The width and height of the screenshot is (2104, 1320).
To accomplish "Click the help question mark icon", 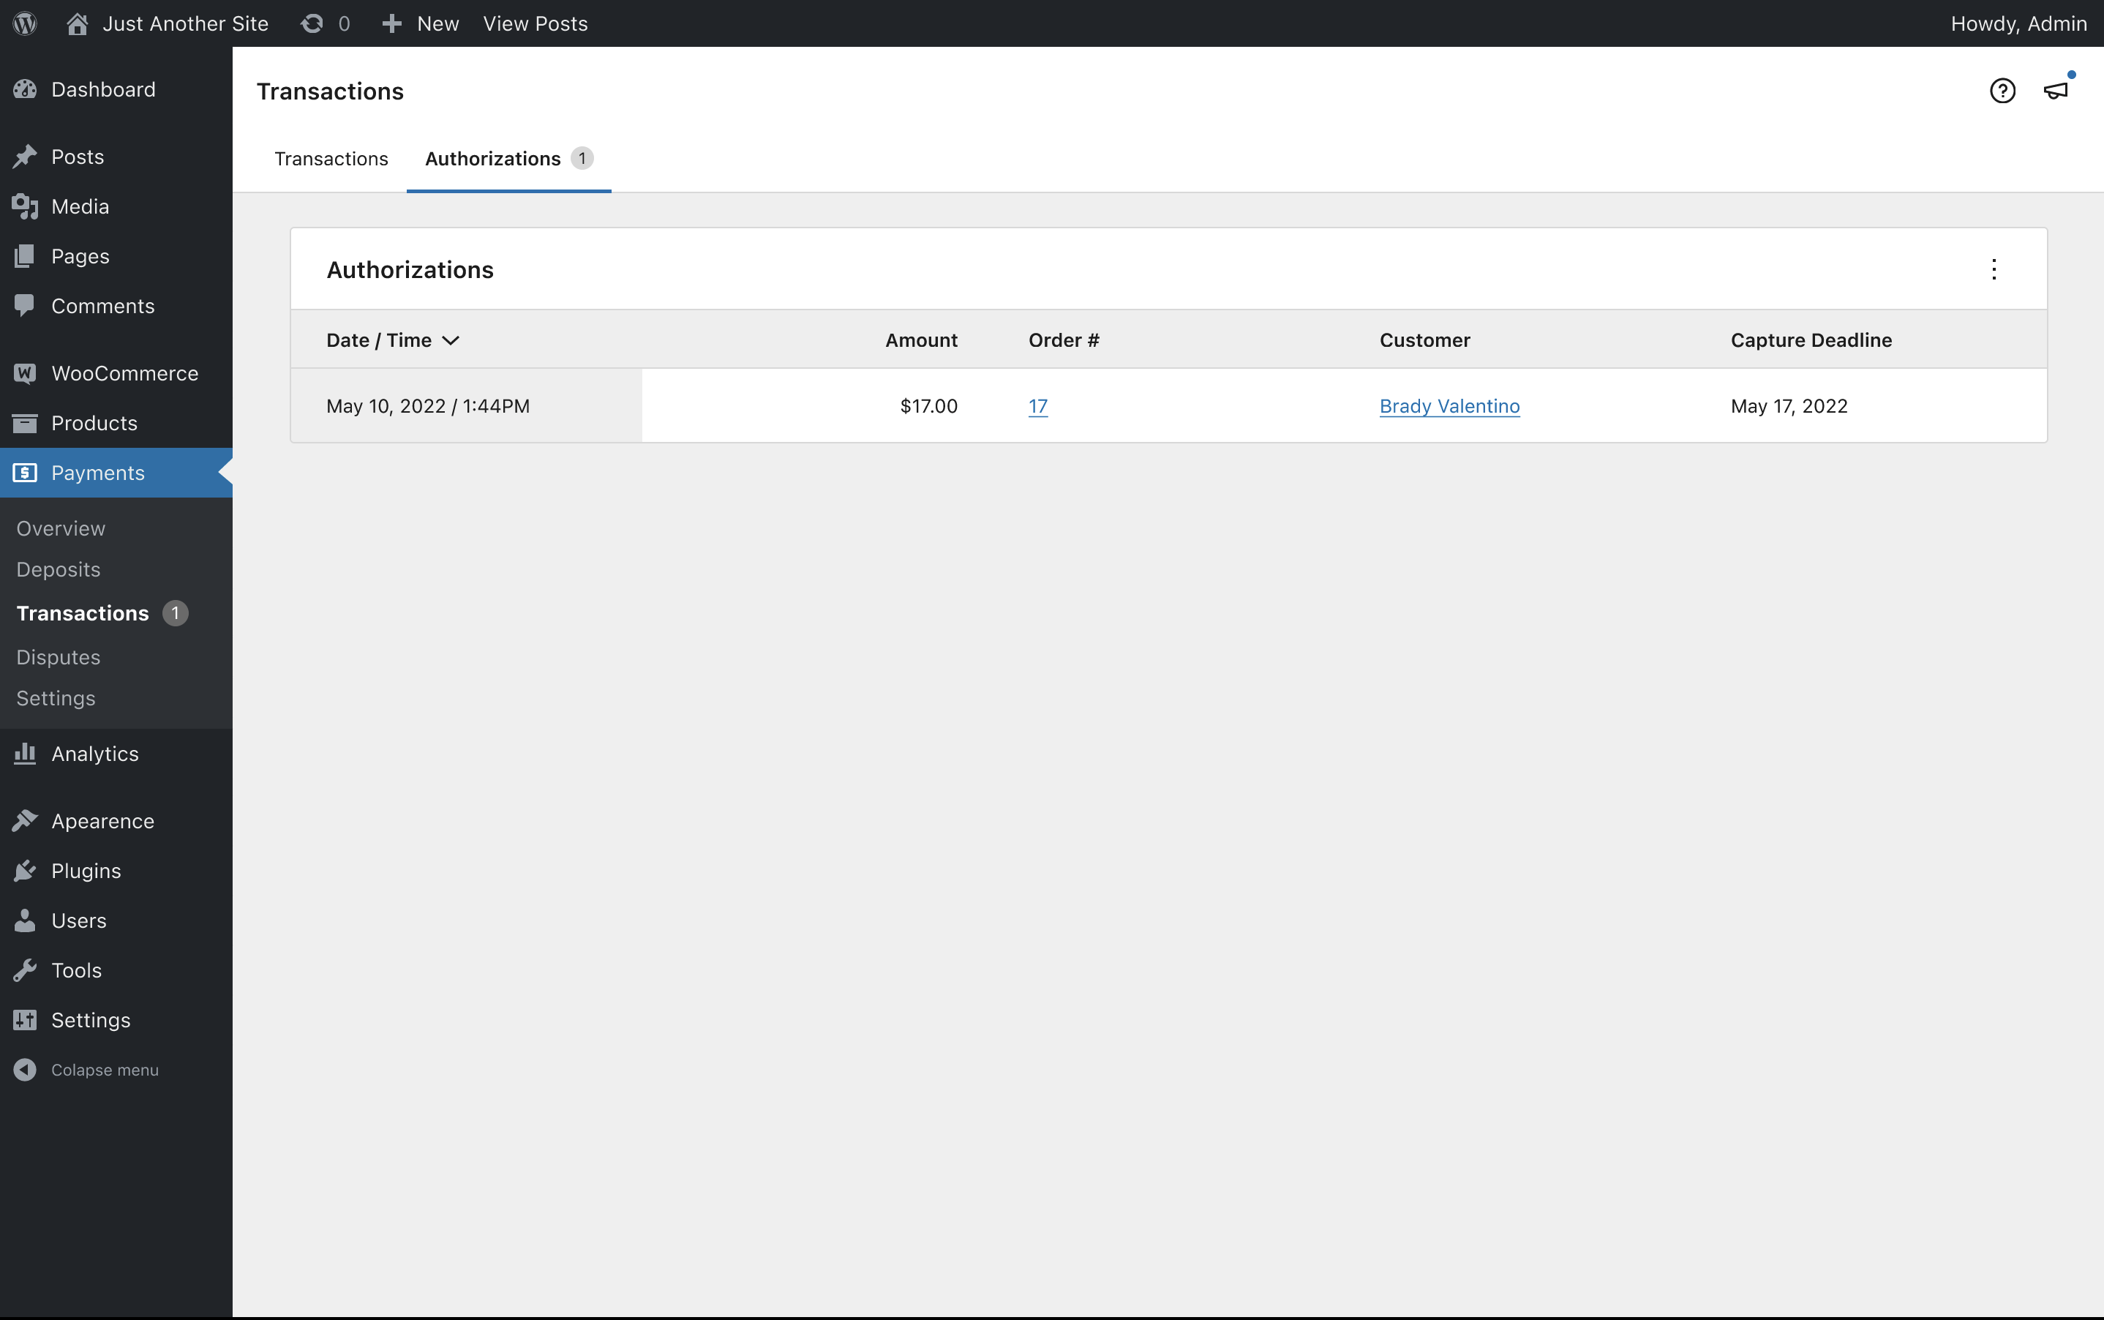I will [x=2002, y=90].
